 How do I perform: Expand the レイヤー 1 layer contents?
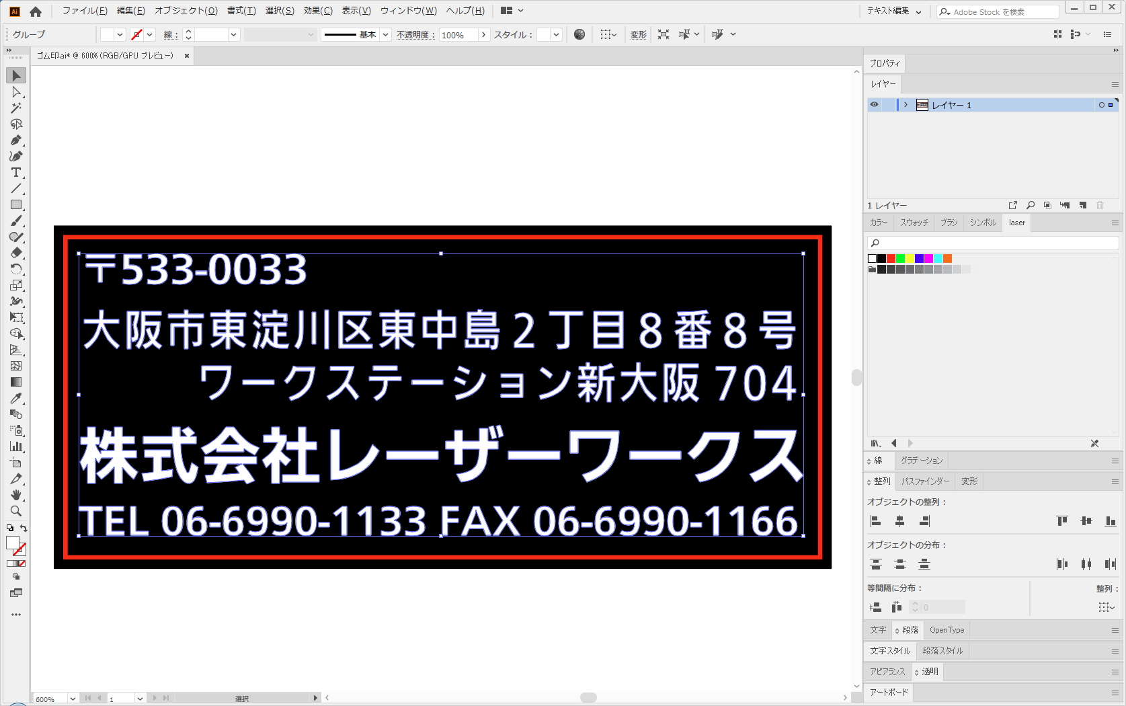click(x=906, y=105)
